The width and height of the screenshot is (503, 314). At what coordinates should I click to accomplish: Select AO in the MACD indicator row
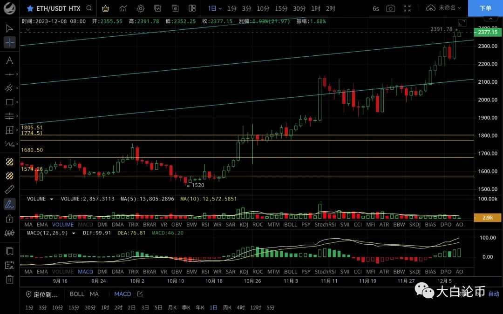click(x=459, y=272)
